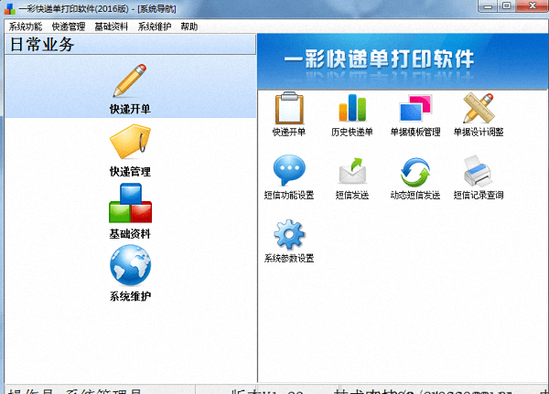The height and width of the screenshot is (394, 549).
Task: Open 单据模板管理 icon
Action: click(415, 109)
